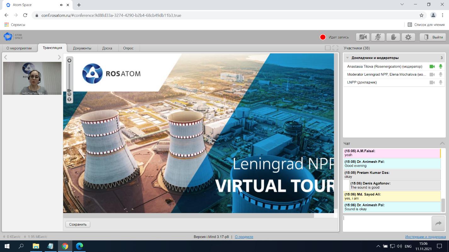Click Md. Sayod Ali's "yes, i am" message
This screenshot has width=449, height=252.
click(392, 196)
